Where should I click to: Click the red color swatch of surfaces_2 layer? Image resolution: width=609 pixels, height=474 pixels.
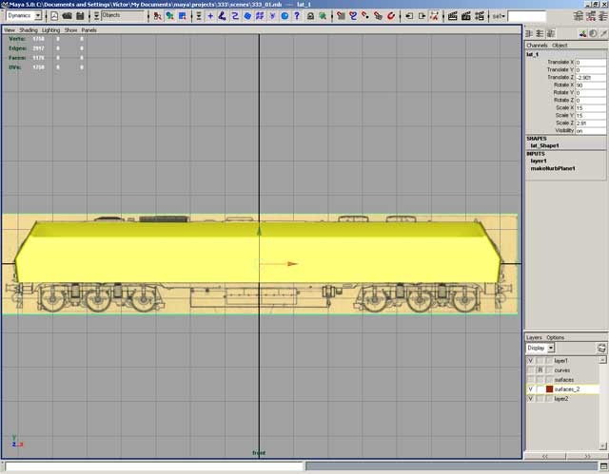[549, 389]
